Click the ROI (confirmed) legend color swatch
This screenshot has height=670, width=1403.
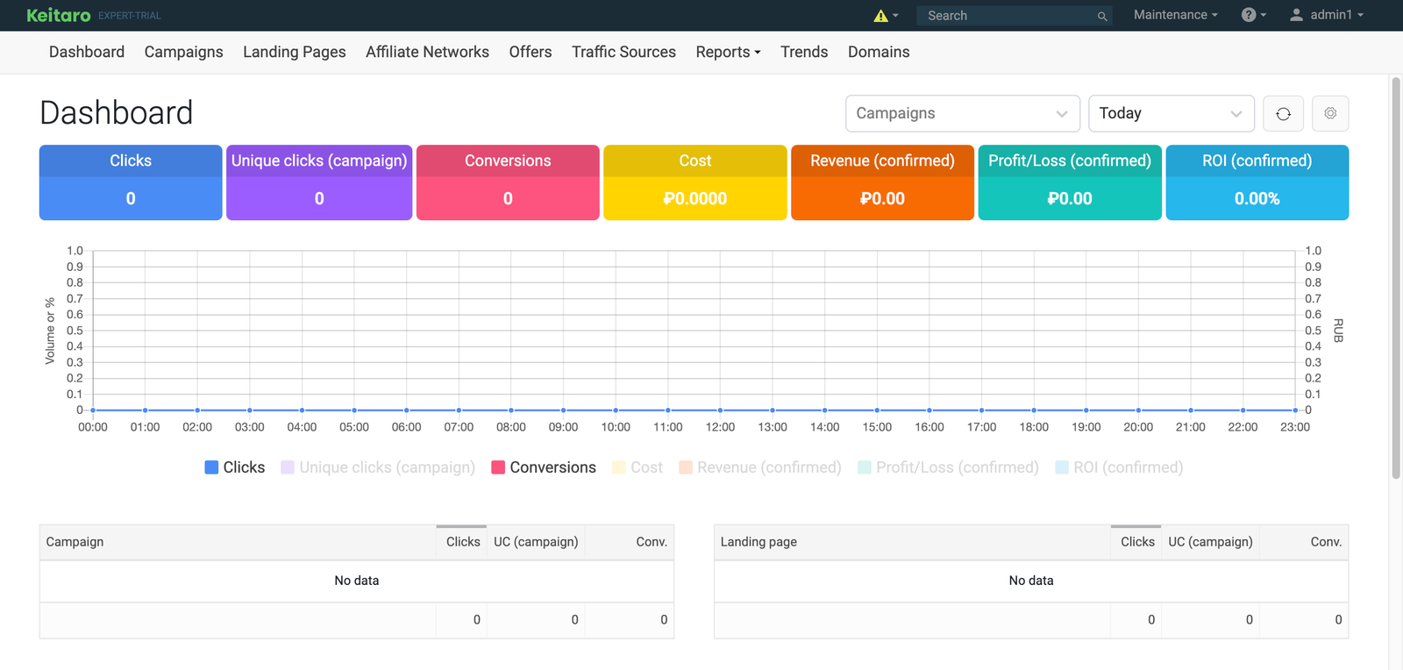[1062, 467]
